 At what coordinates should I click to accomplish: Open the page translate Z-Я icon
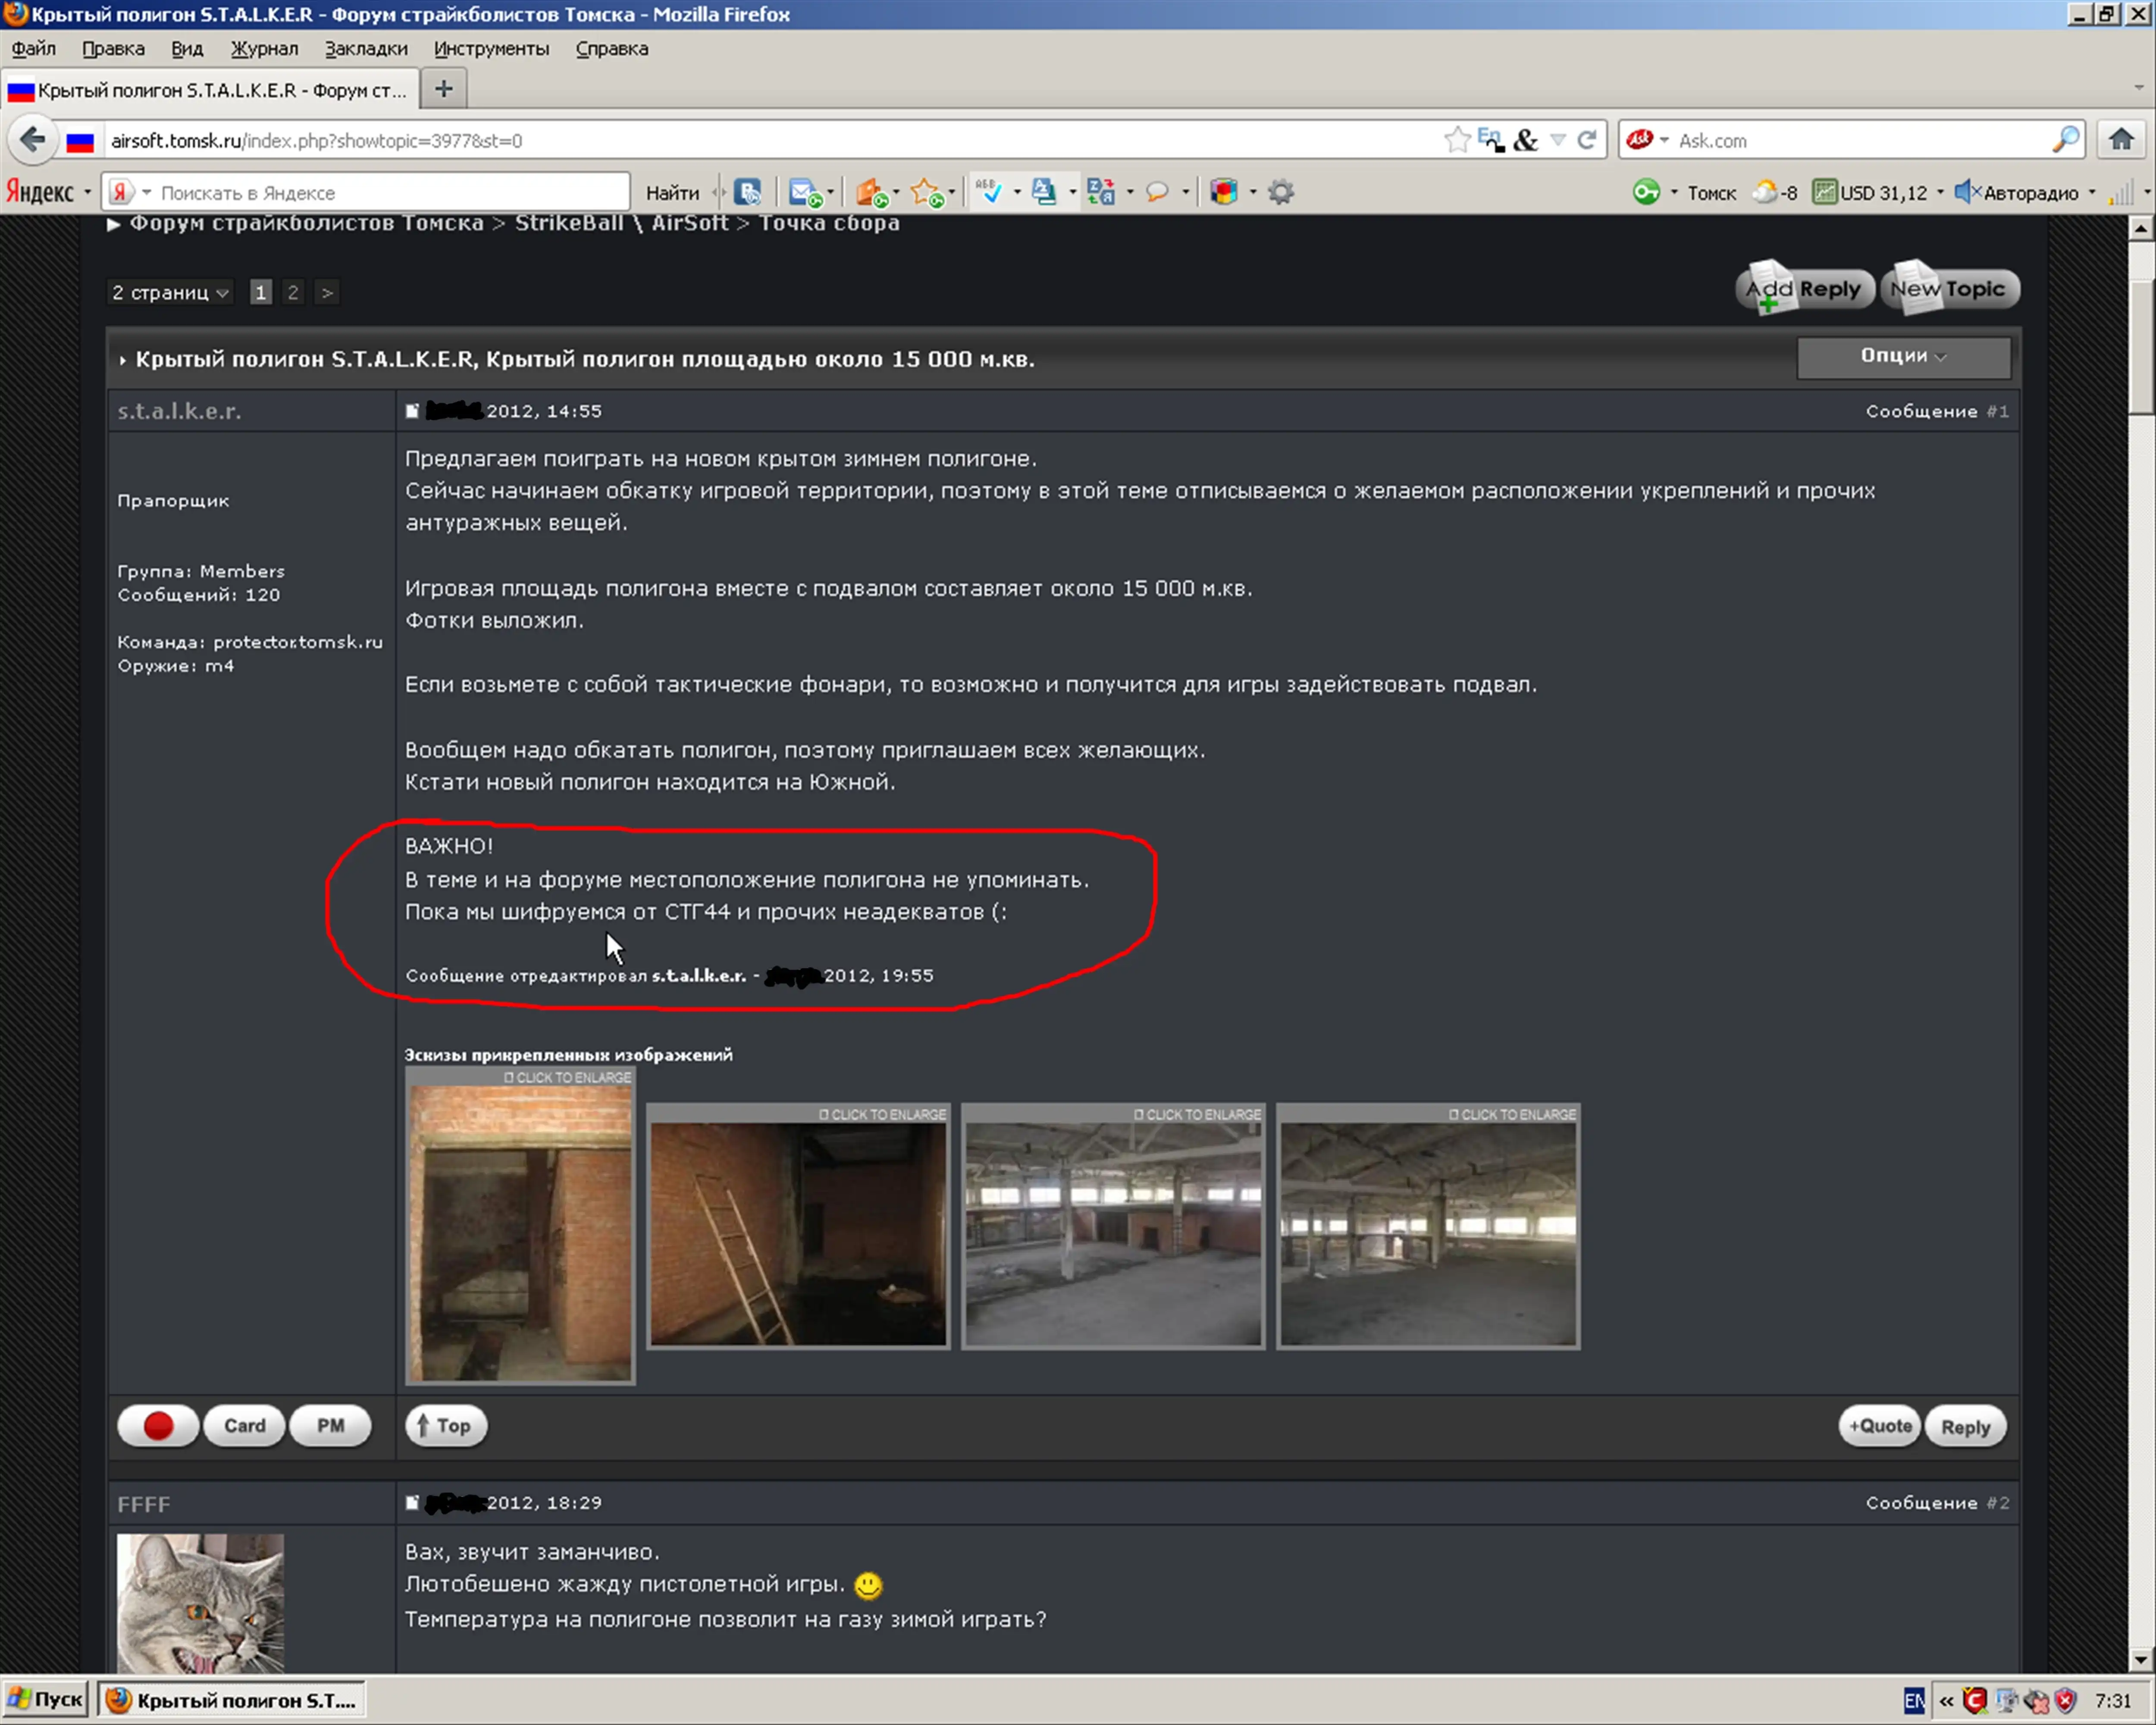pyautogui.click(x=1101, y=192)
